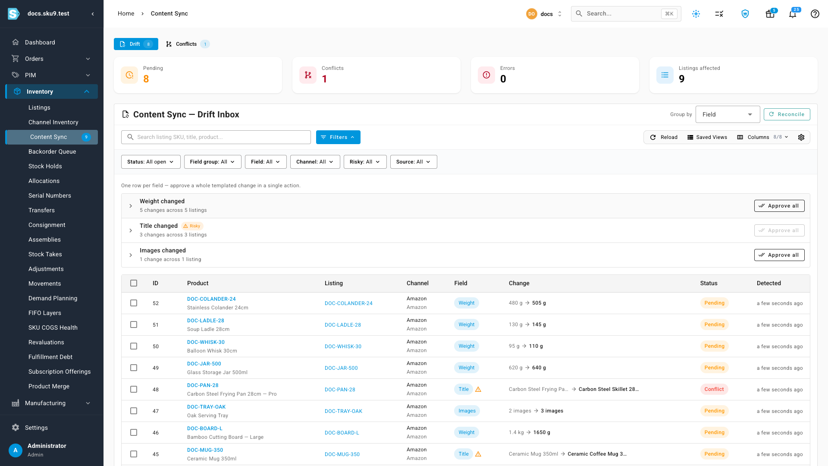Open Stock Takes in sidebar
Viewport: 828px width, 466px height.
45,254
